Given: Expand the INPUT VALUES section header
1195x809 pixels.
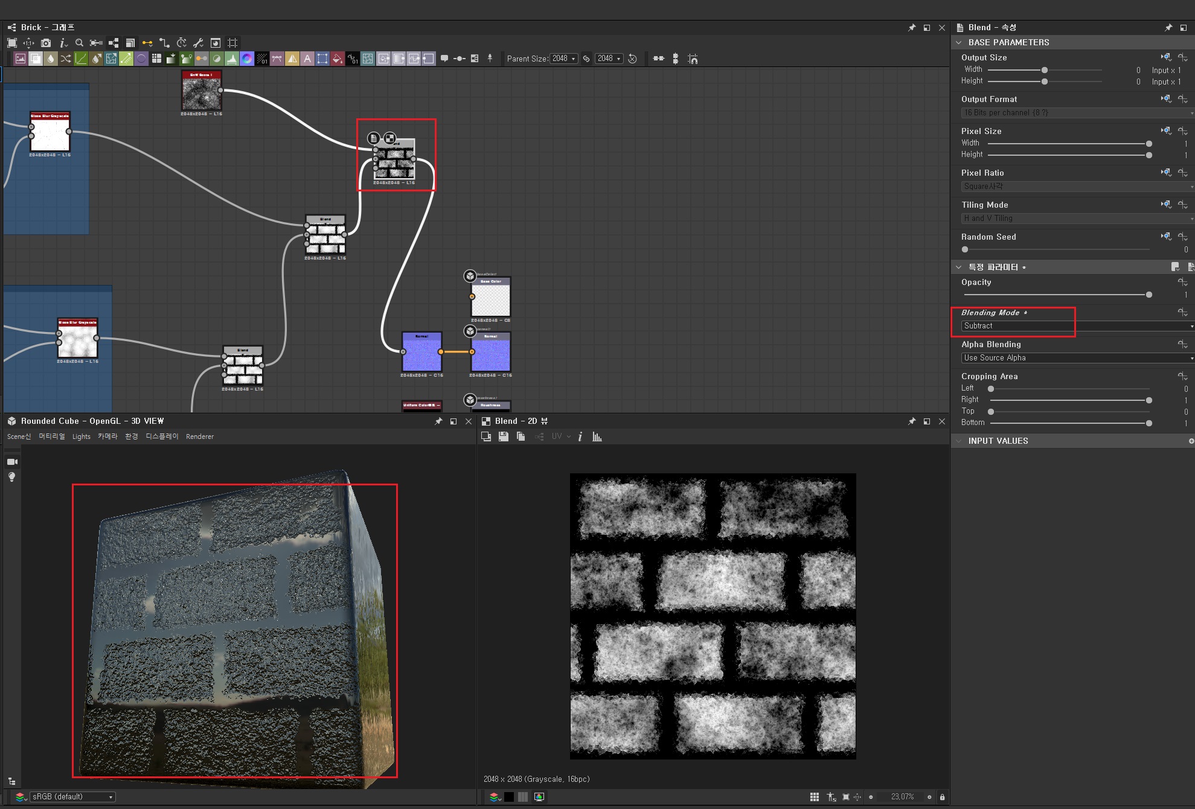Looking at the screenshot, I should pyautogui.click(x=998, y=441).
